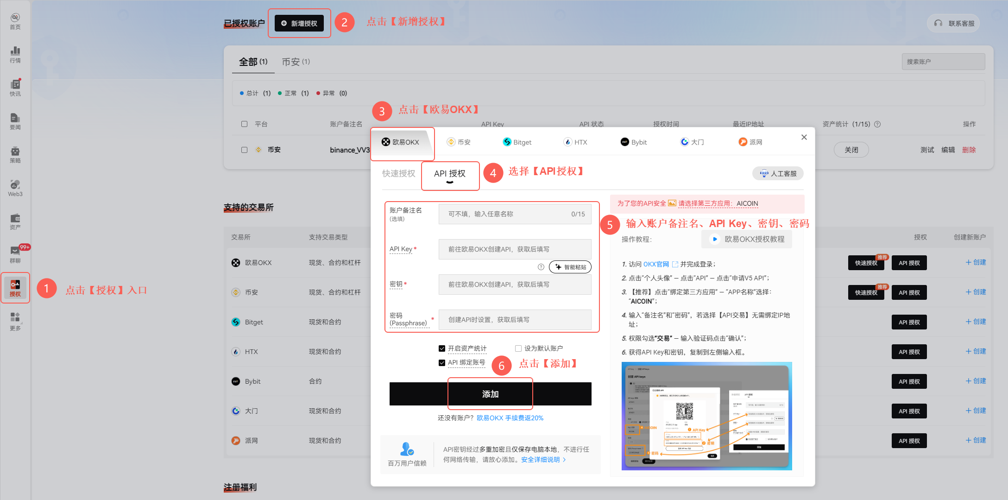Image resolution: width=1008 pixels, height=500 pixels.
Task: Open the 欧易OKX 手续费返20% link
Action: point(510,418)
